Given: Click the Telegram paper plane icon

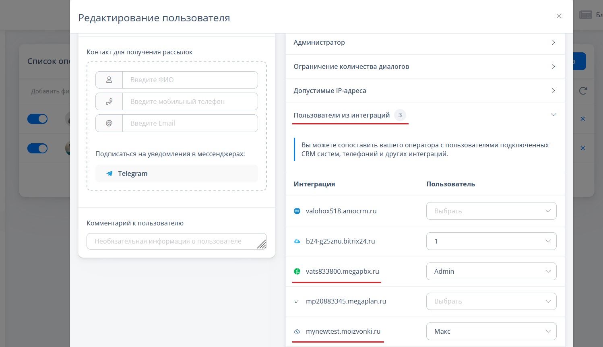Looking at the screenshot, I should point(109,173).
